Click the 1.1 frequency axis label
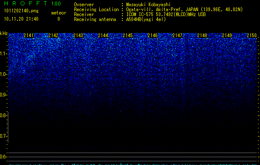 [x=3, y=54]
